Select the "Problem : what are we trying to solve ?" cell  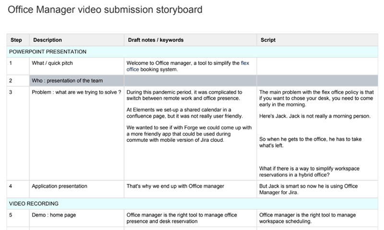pos(76,92)
